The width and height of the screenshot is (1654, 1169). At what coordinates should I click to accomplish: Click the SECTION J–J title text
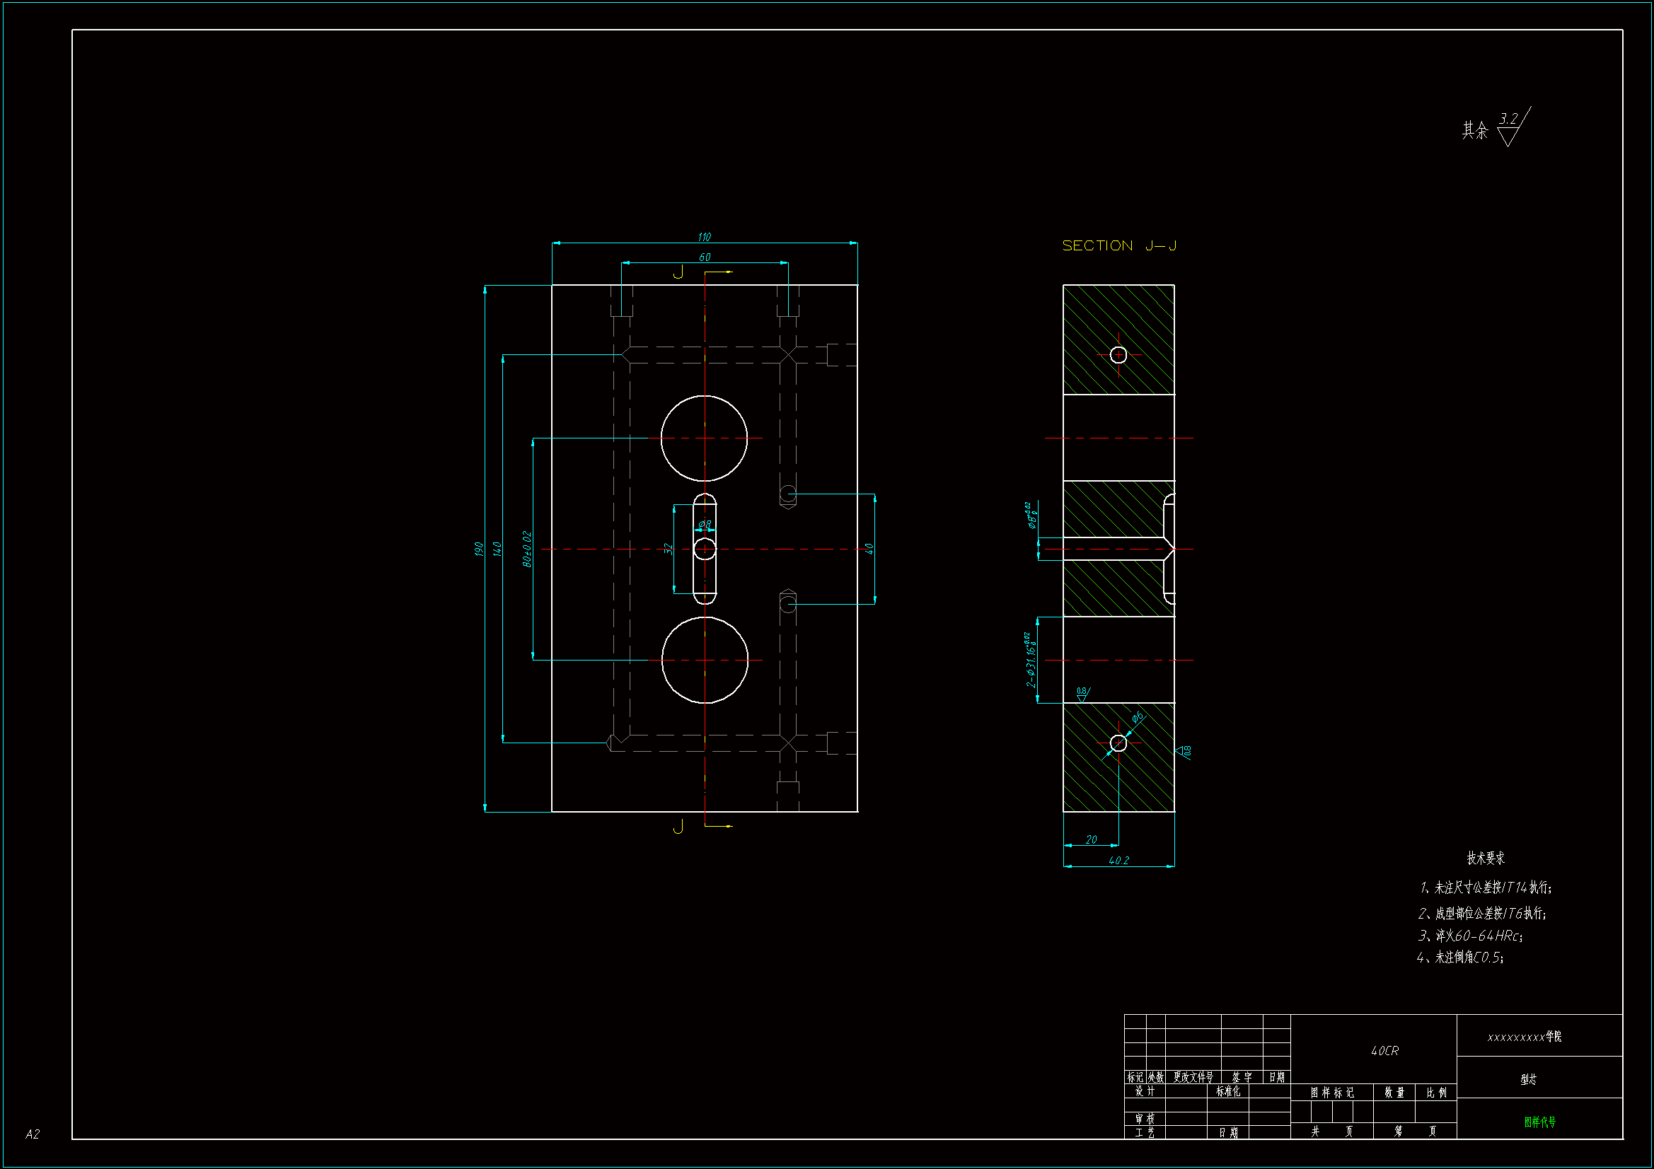(1118, 245)
